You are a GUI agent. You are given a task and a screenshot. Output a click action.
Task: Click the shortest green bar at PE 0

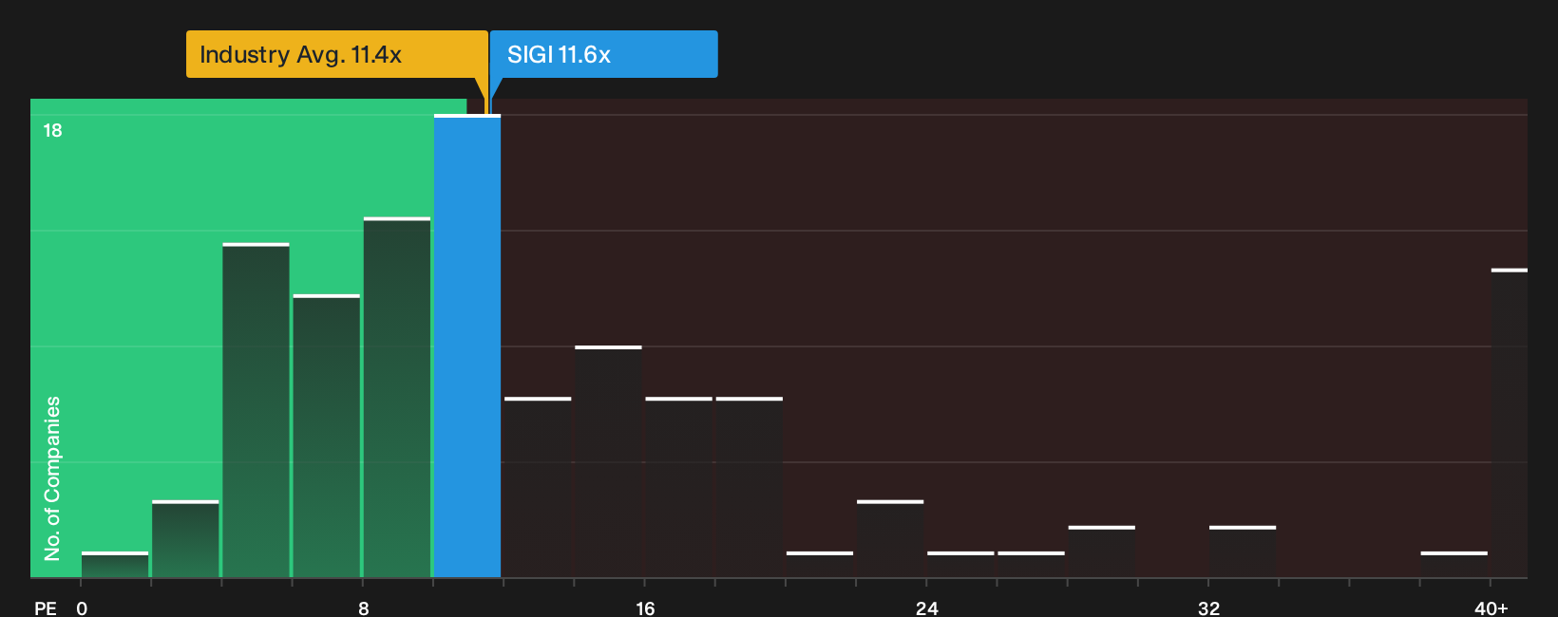point(115,565)
